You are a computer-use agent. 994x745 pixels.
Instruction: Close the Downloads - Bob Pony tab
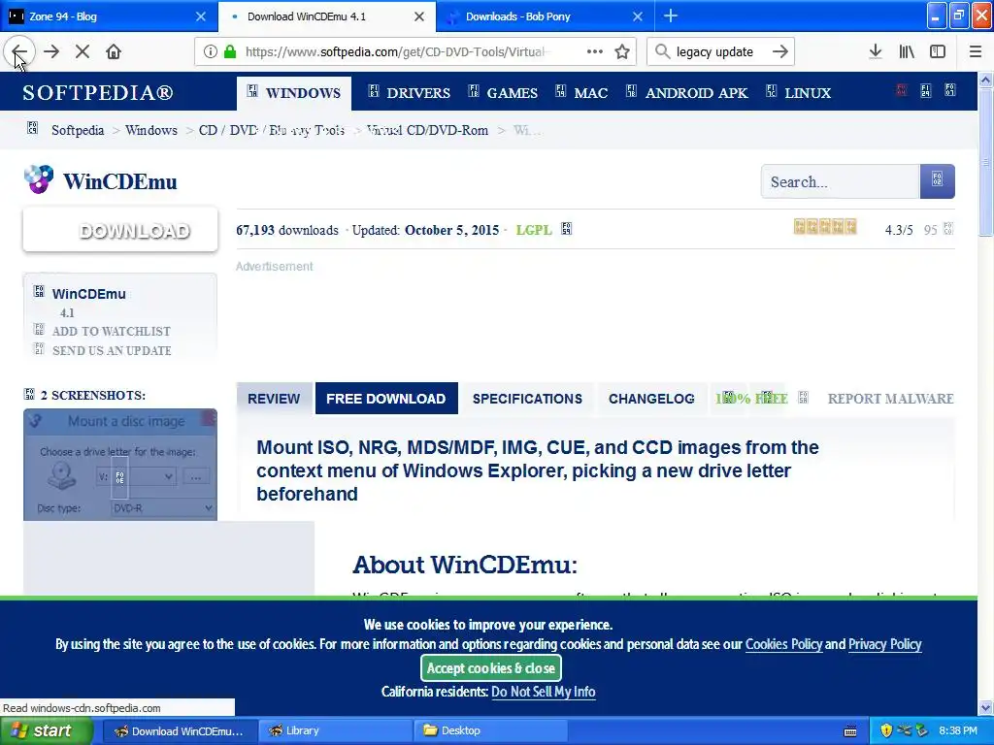click(638, 16)
